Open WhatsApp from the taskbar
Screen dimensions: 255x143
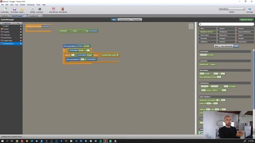coord(110,141)
